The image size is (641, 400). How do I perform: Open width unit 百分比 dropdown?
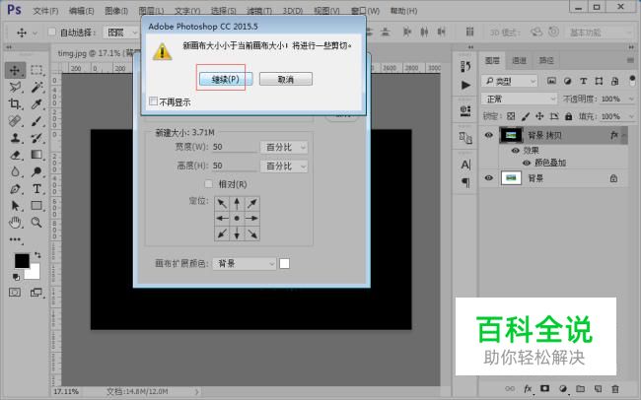point(284,147)
